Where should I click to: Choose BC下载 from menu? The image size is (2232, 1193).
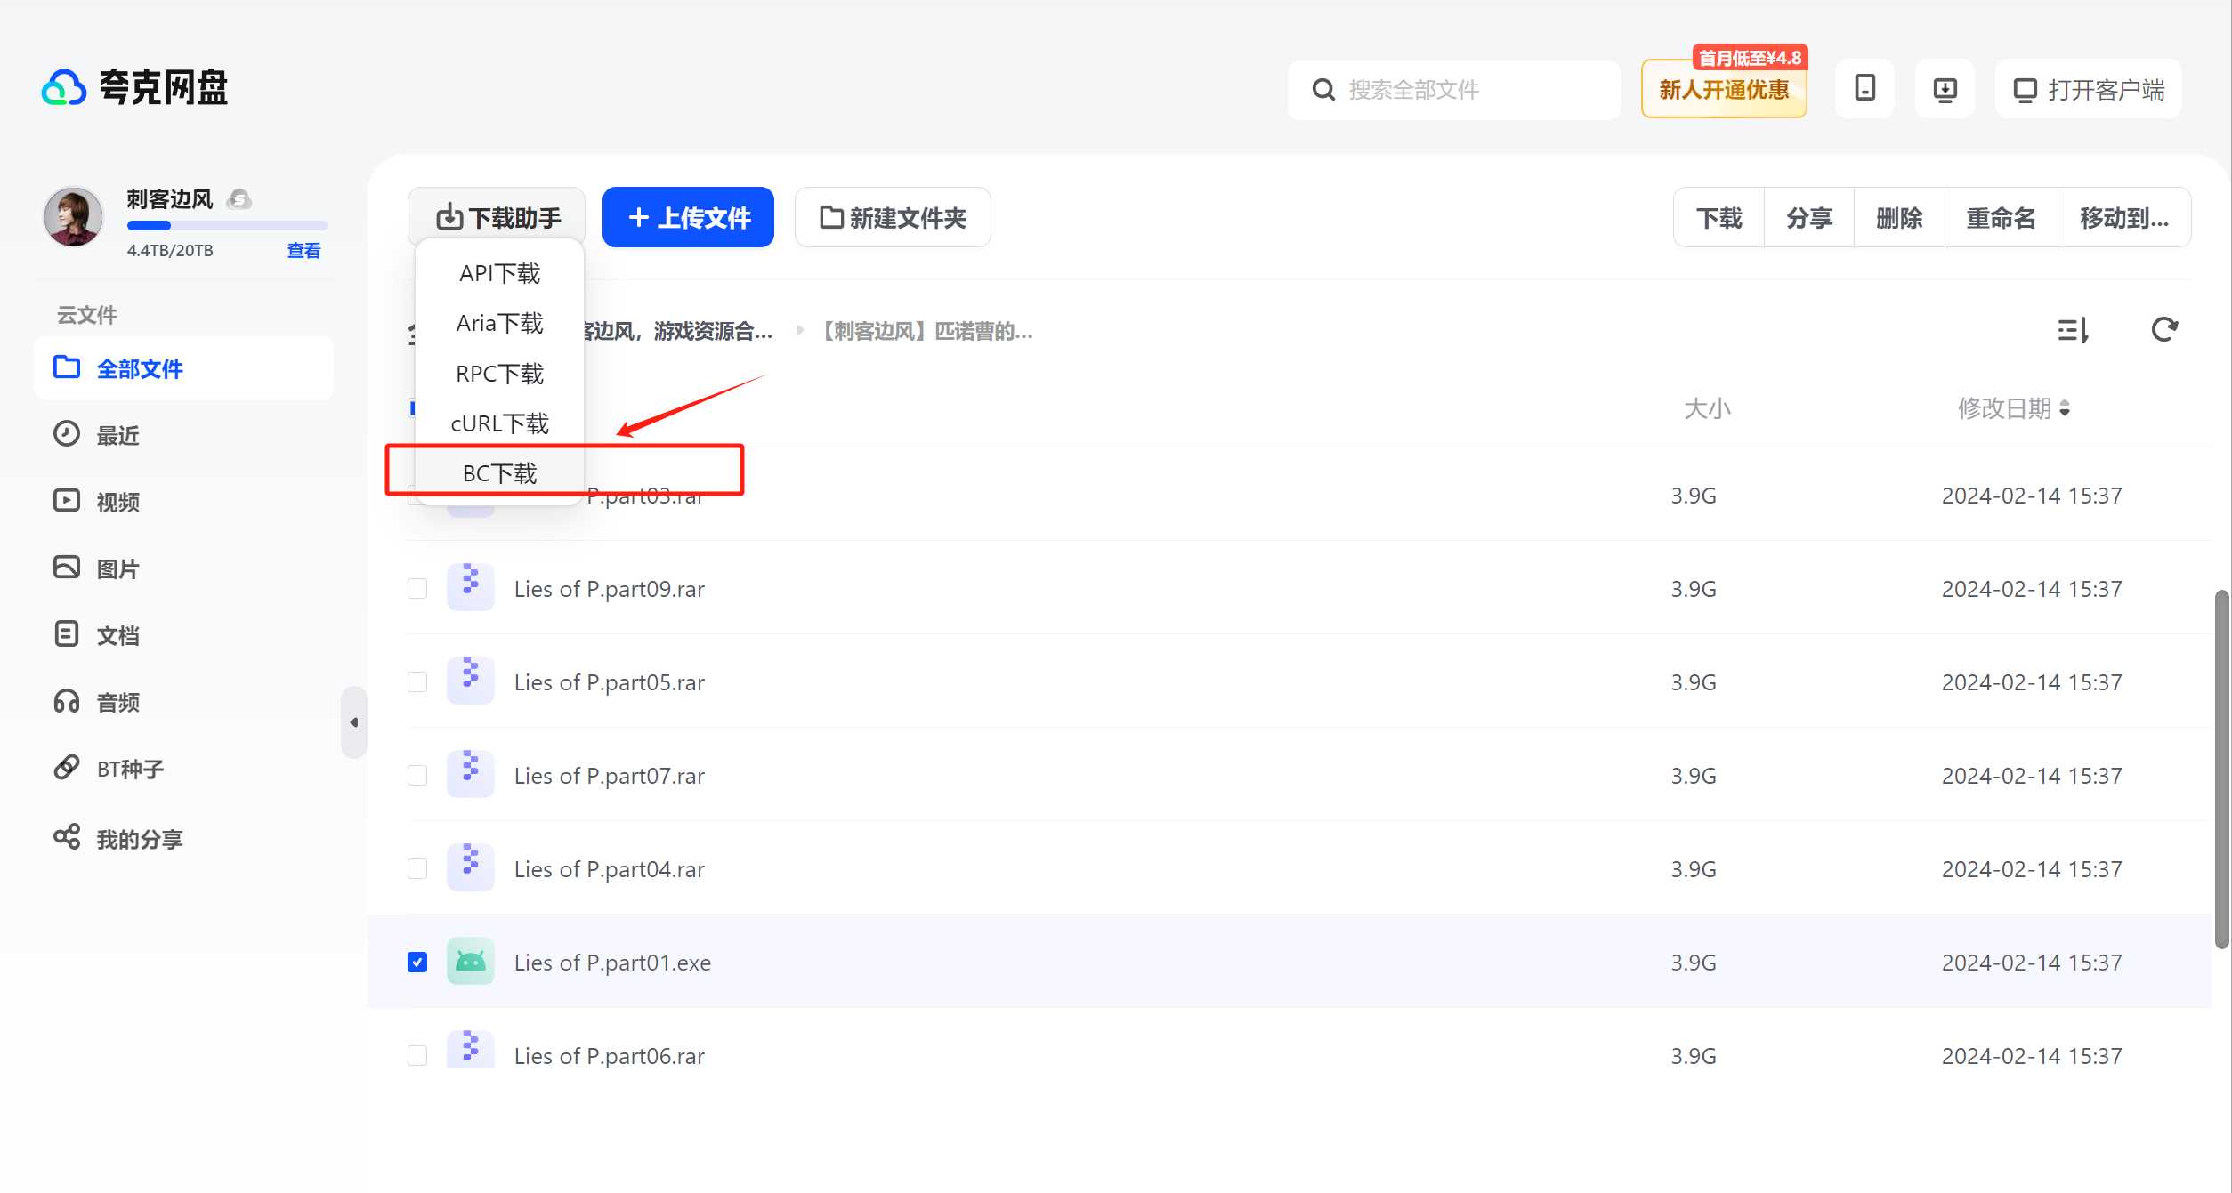499,473
